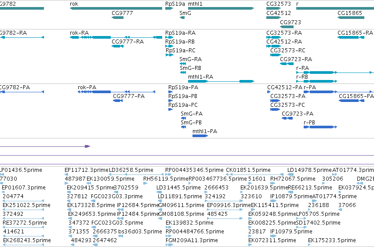Select the RpS19a-PB protein label
374x247 pixels.
[x=183, y=97]
